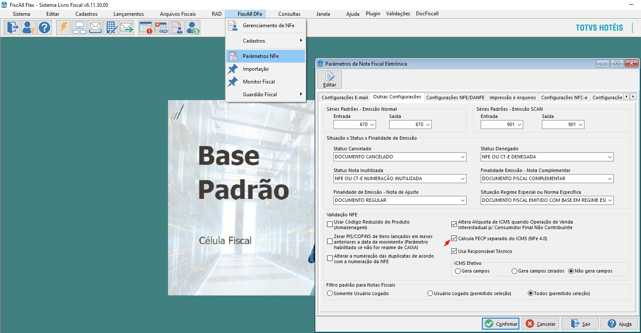Viewport: 641px width, 333px height.
Task: Expand the Status Nota Inutilizada dropdown
Action: coord(462,178)
